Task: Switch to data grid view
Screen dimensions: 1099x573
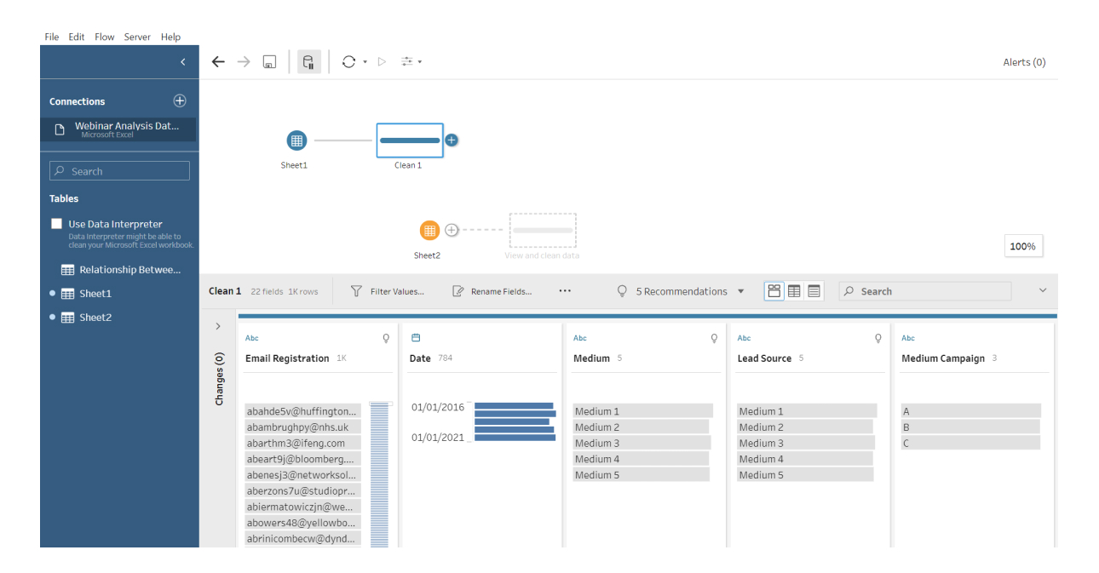Action: pyautogui.click(x=794, y=291)
